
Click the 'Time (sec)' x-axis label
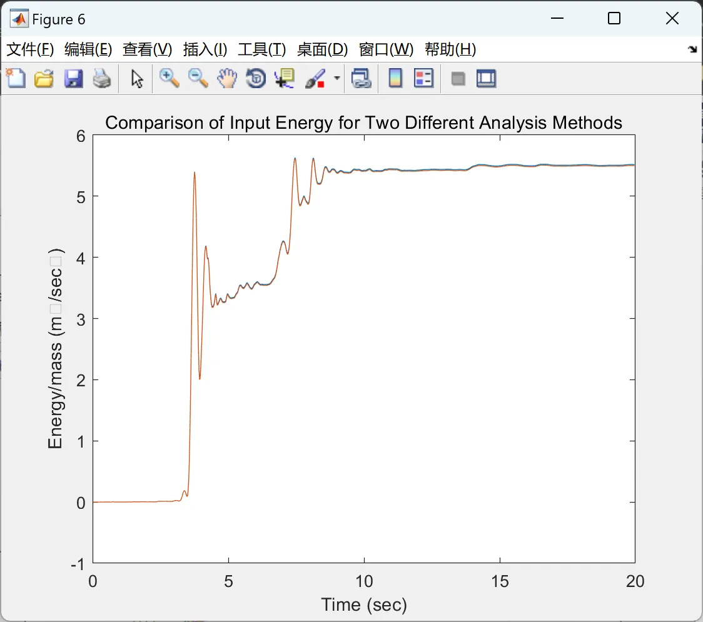(x=364, y=604)
